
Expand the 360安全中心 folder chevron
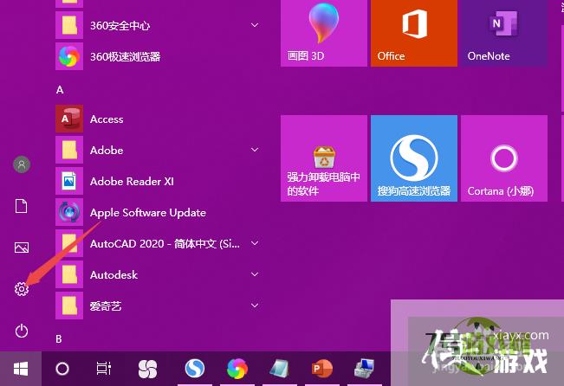(255, 25)
